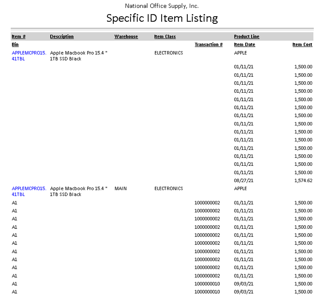Select the MAIN warehouse value
Image resolution: width=323 pixels, height=297 pixels.
120,188
